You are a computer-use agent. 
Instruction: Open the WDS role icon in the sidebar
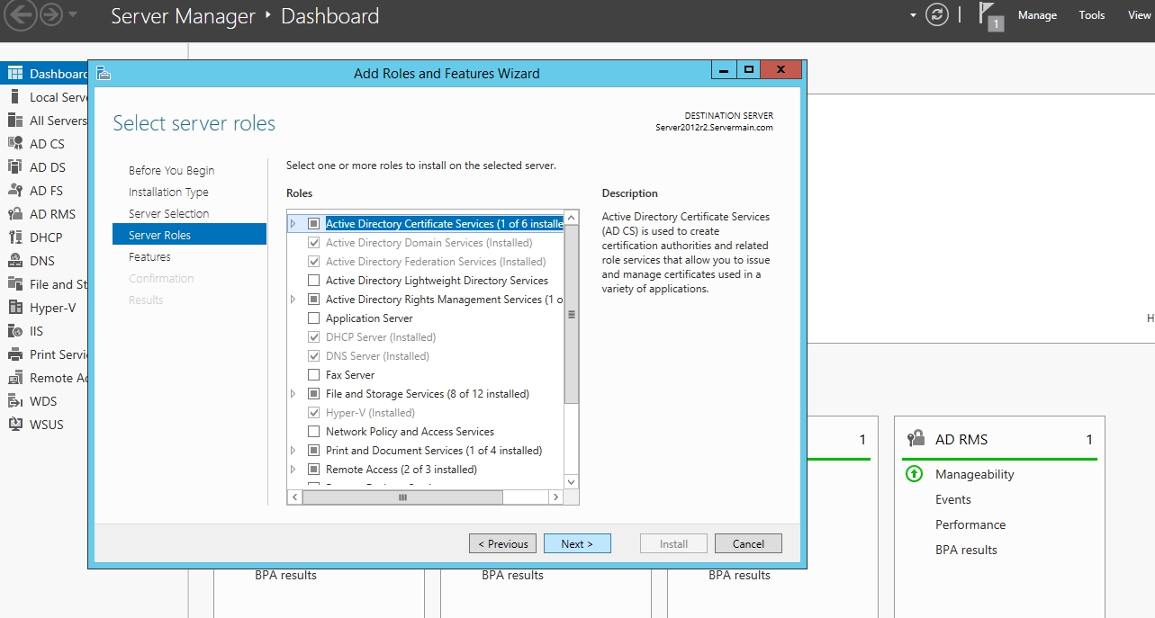click(x=15, y=401)
